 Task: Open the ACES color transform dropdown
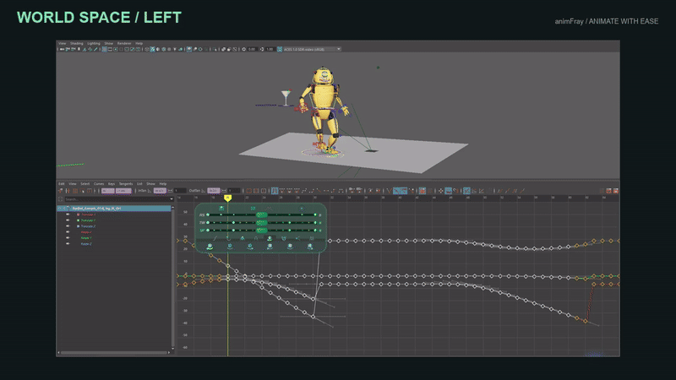312,49
